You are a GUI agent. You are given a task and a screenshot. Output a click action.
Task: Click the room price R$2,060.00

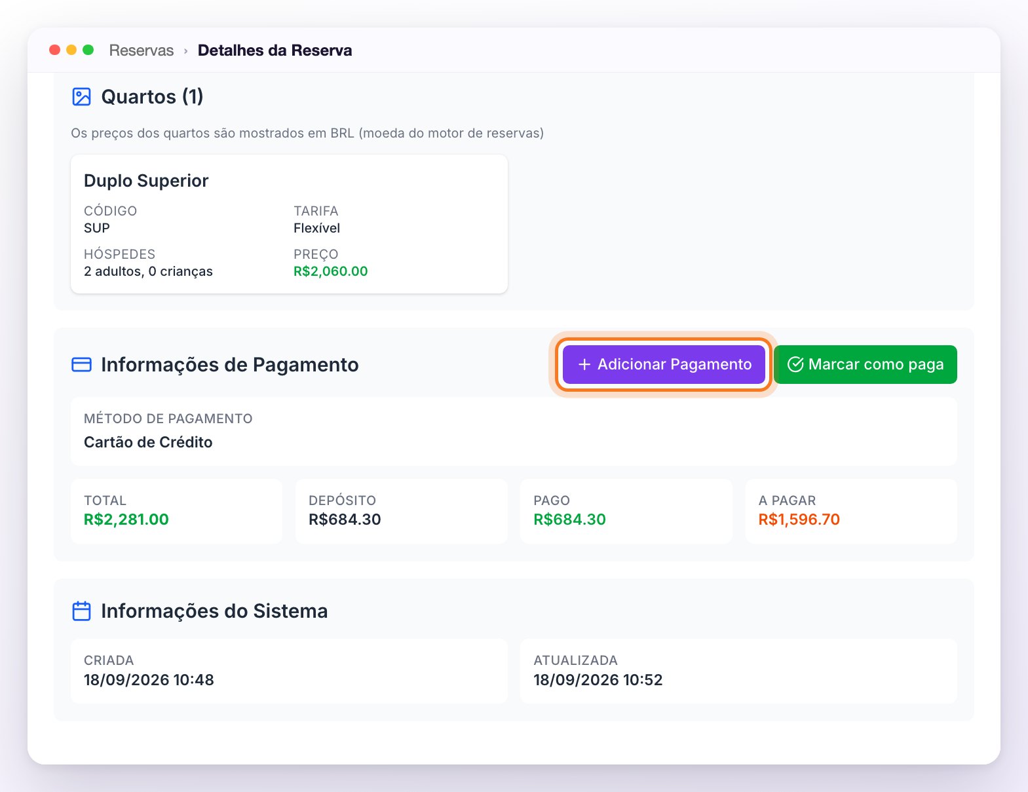point(331,271)
